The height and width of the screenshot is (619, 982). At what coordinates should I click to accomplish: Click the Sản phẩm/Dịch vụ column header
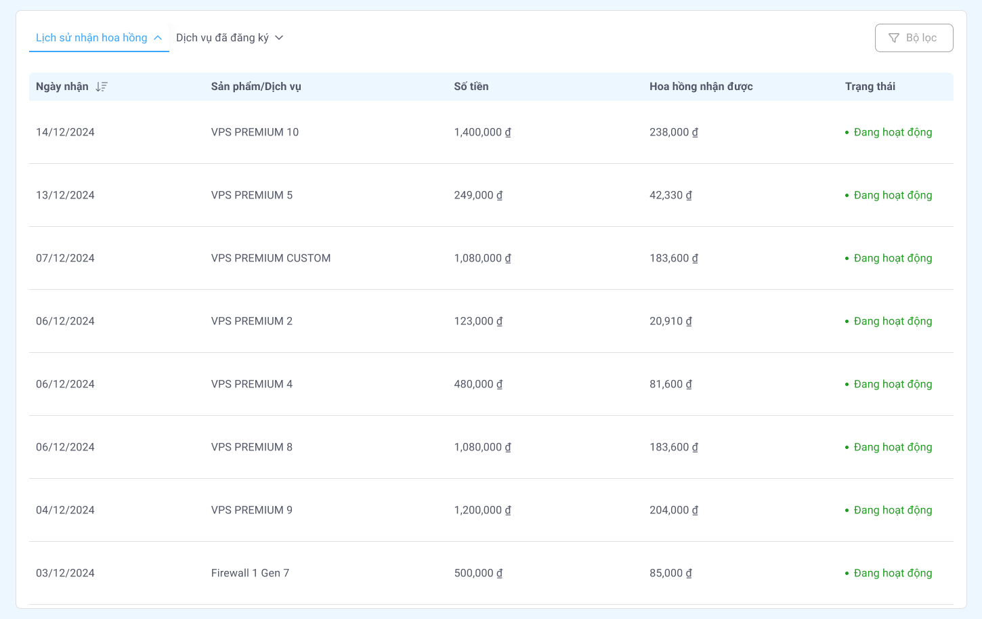[256, 87]
